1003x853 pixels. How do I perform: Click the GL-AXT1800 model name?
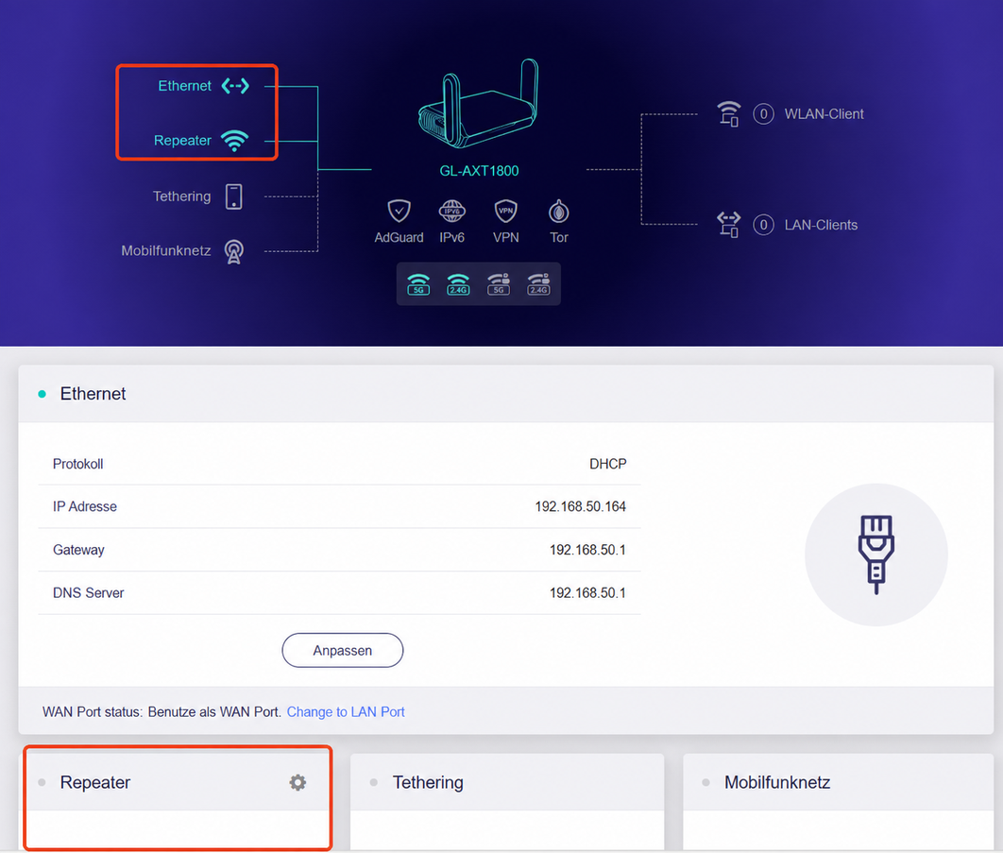[x=479, y=171]
